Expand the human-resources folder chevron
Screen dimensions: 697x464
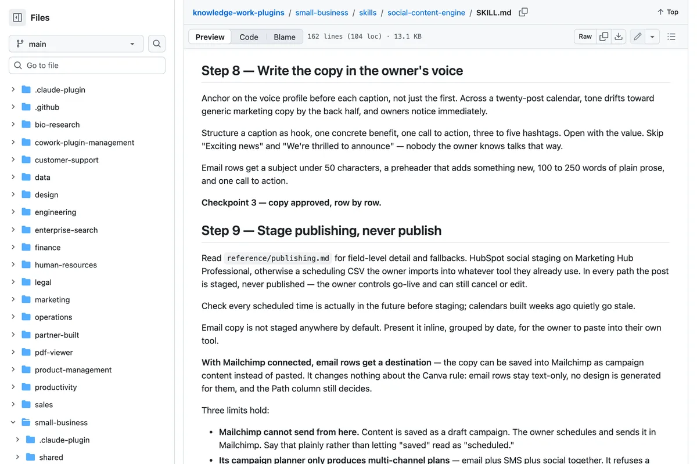tap(13, 264)
